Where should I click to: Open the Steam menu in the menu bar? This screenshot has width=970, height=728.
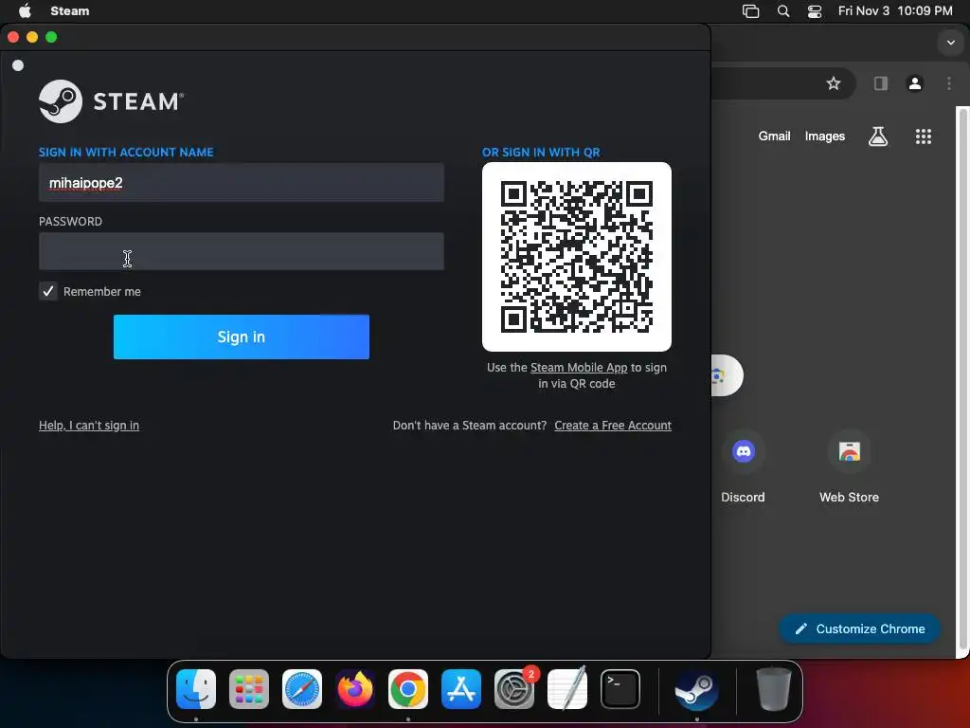click(x=69, y=10)
